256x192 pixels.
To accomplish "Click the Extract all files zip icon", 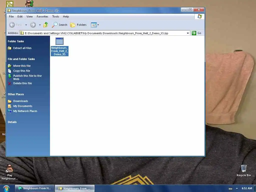I will click(x=10, y=48).
